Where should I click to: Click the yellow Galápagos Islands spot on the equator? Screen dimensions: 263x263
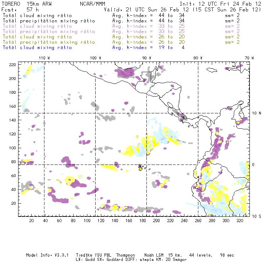[140, 169]
